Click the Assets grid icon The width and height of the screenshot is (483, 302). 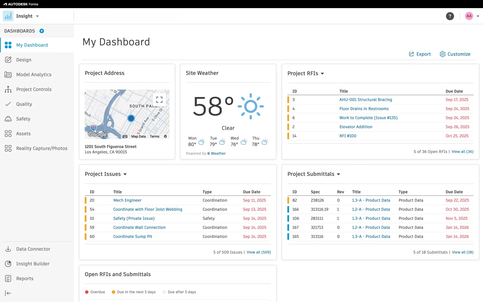pos(8,134)
